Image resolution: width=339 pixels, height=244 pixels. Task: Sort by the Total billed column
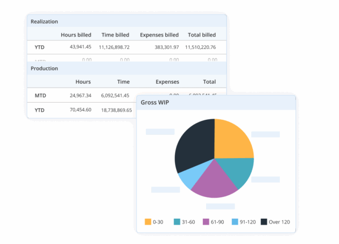tap(202, 35)
